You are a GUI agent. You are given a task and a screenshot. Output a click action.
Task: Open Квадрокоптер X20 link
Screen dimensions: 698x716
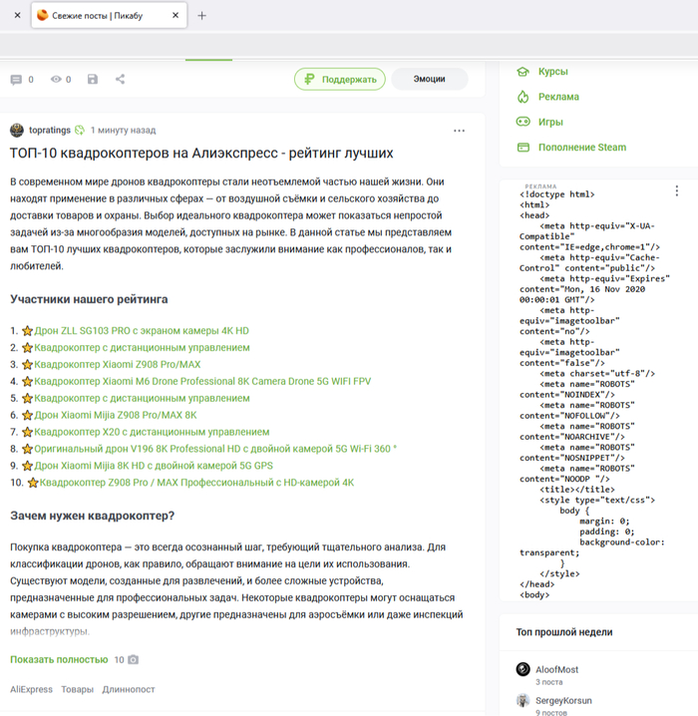(x=152, y=432)
